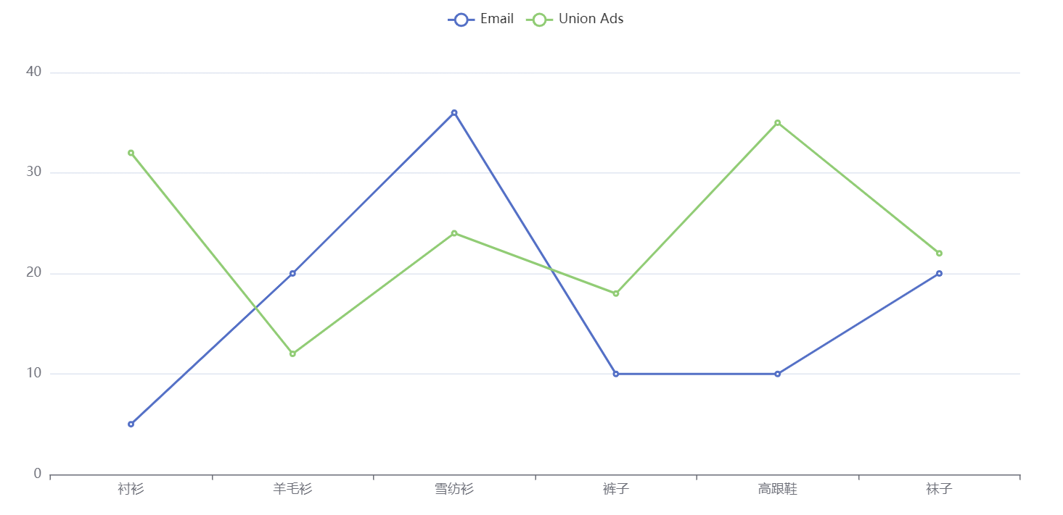
Task: Click Union Ads point for 衬衫
Action: [131, 153]
